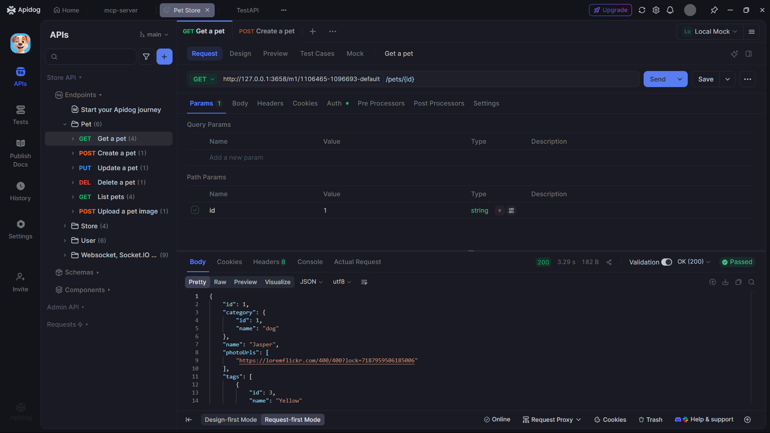This screenshot has height=433, width=770.
Task: Copy the response body
Action: pyautogui.click(x=738, y=282)
